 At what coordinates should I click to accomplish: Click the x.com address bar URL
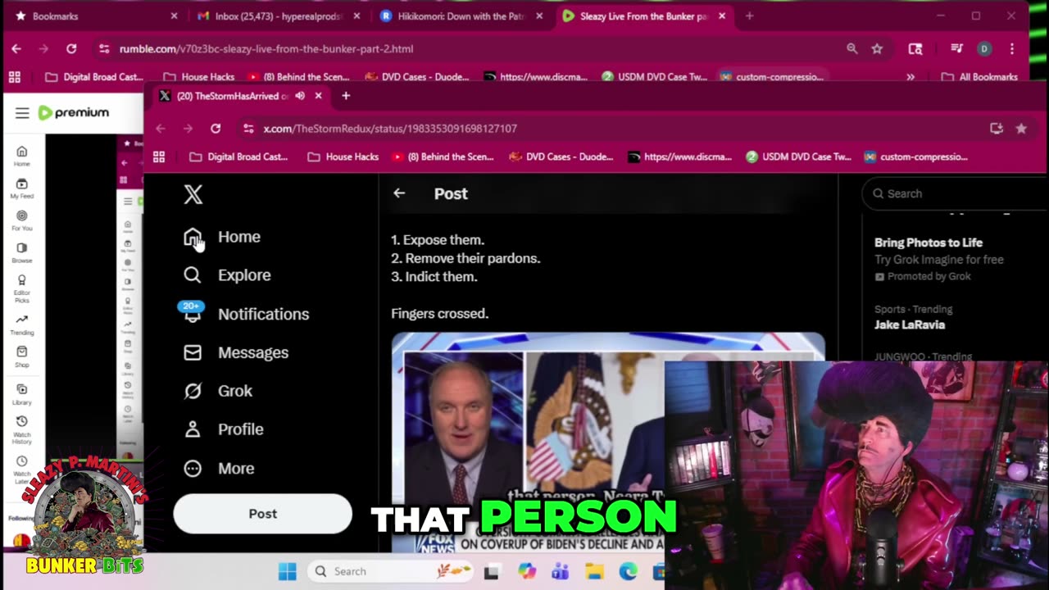(390, 129)
